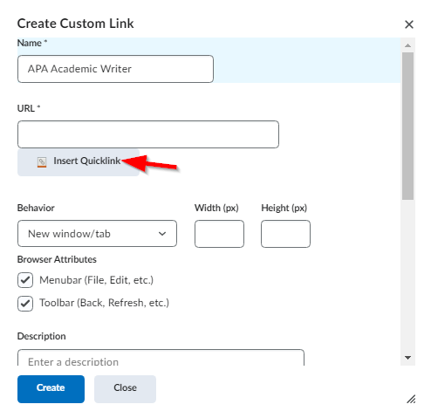Click the Enter a description field

click(161, 358)
